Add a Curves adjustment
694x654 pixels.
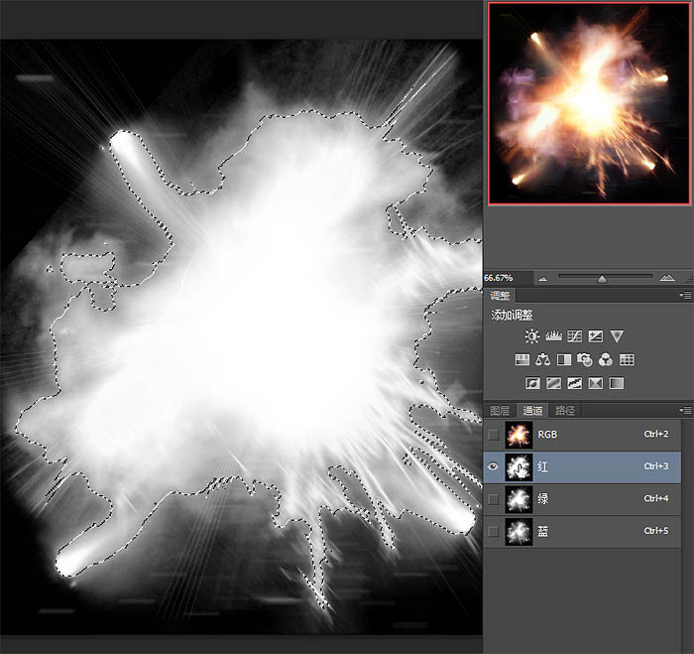pyautogui.click(x=574, y=336)
